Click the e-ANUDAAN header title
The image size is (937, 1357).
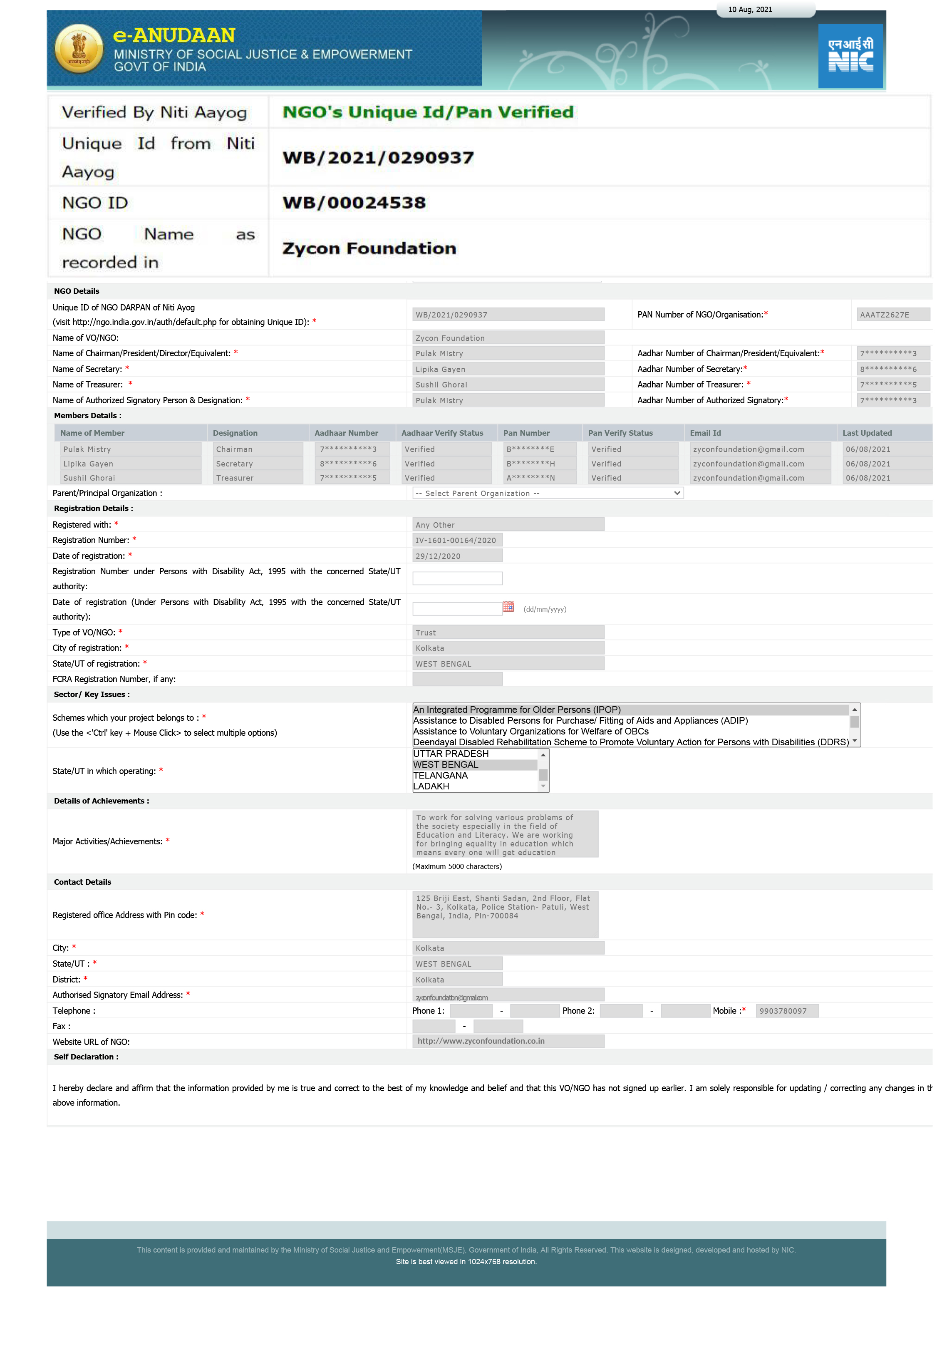(x=174, y=35)
